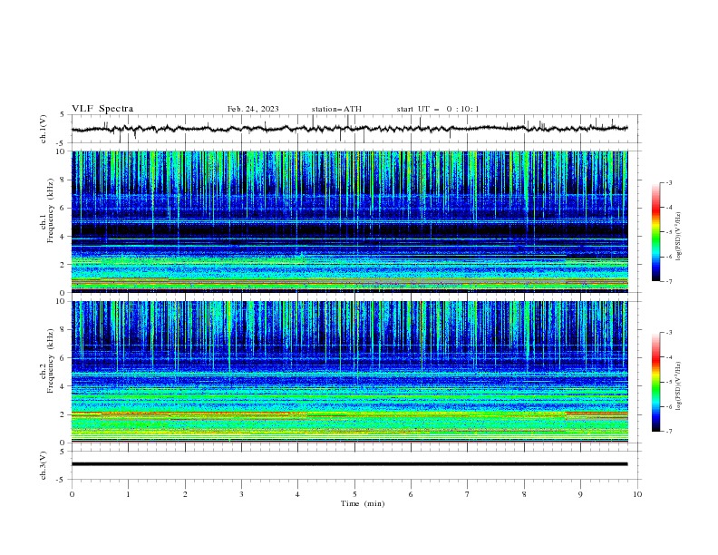
Task: Click time axis tick label "5"
Action: pyautogui.click(x=354, y=494)
